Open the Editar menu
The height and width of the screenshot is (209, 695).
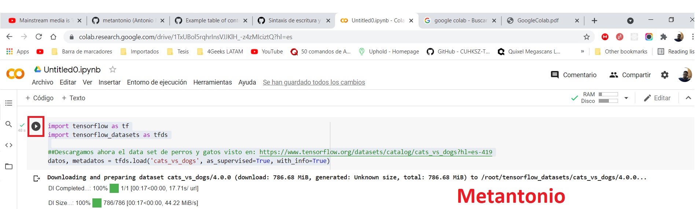click(68, 82)
